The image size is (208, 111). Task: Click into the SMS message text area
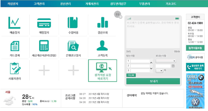(153, 35)
